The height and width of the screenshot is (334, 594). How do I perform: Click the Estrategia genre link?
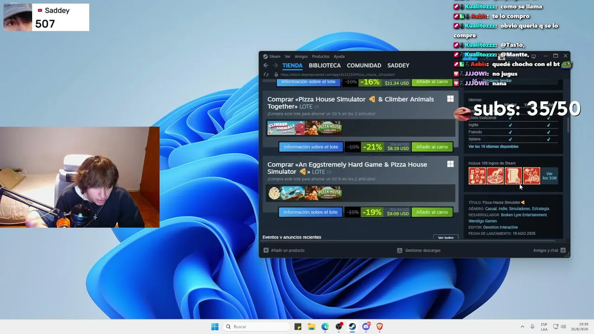[541, 209]
